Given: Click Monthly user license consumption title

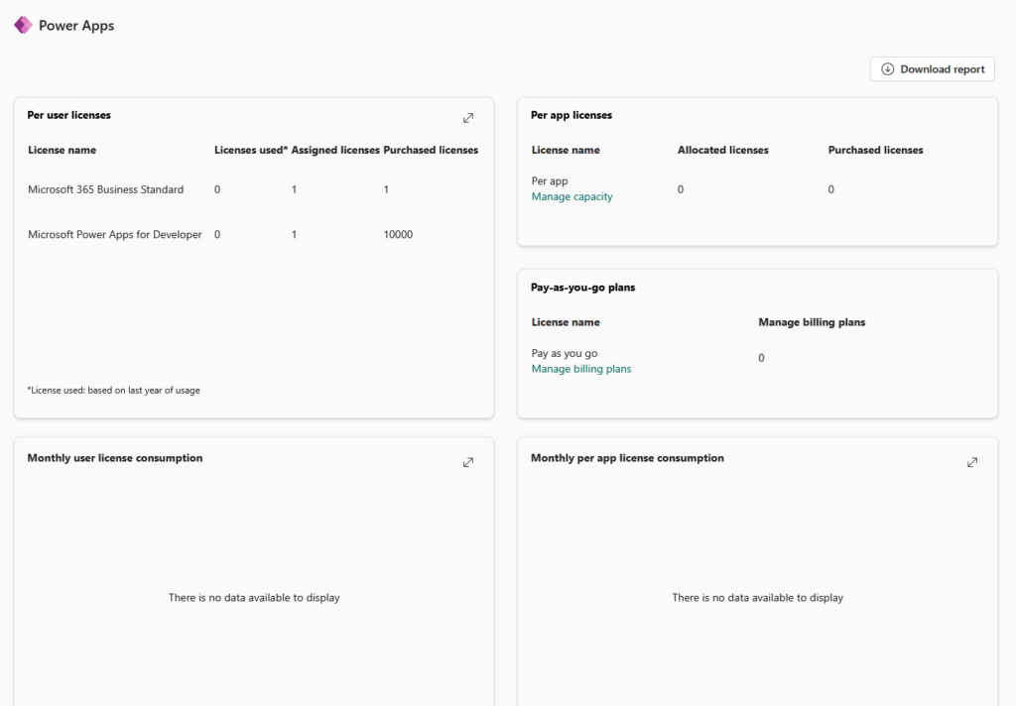Looking at the screenshot, I should click(x=115, y=458).
